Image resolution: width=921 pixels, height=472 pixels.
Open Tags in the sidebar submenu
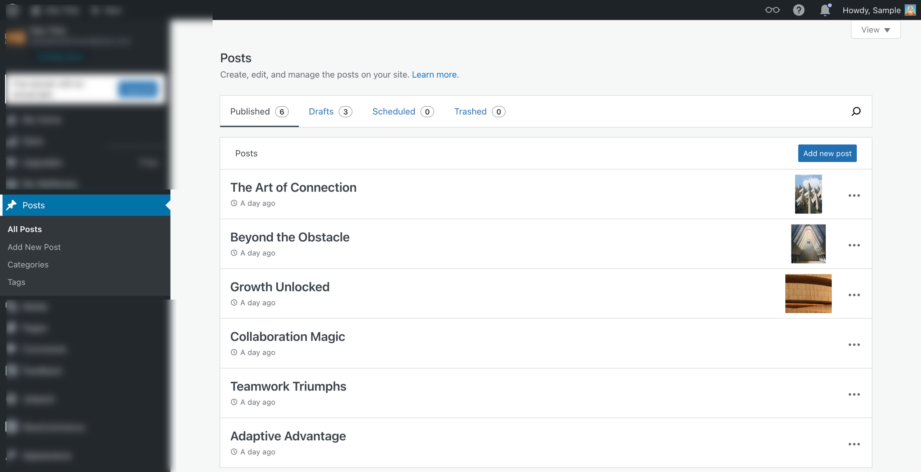click(17, 282)
